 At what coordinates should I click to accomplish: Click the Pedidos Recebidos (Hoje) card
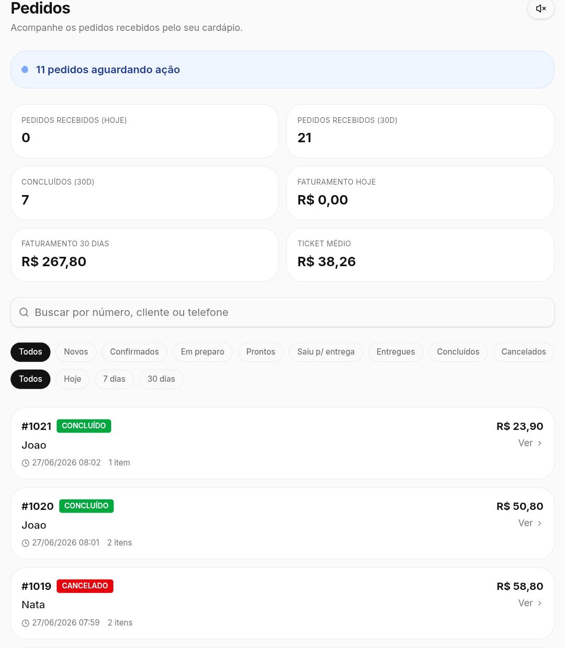point(144,131)
